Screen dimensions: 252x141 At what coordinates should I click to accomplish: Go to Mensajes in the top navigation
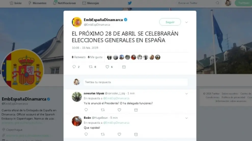coord(91,3)
